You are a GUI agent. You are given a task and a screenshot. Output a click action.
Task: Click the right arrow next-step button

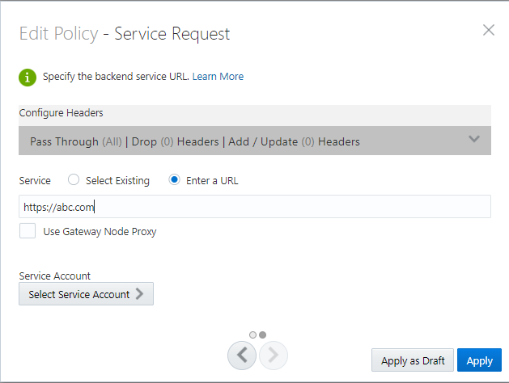pyautogui.click(x=274, y=355)
